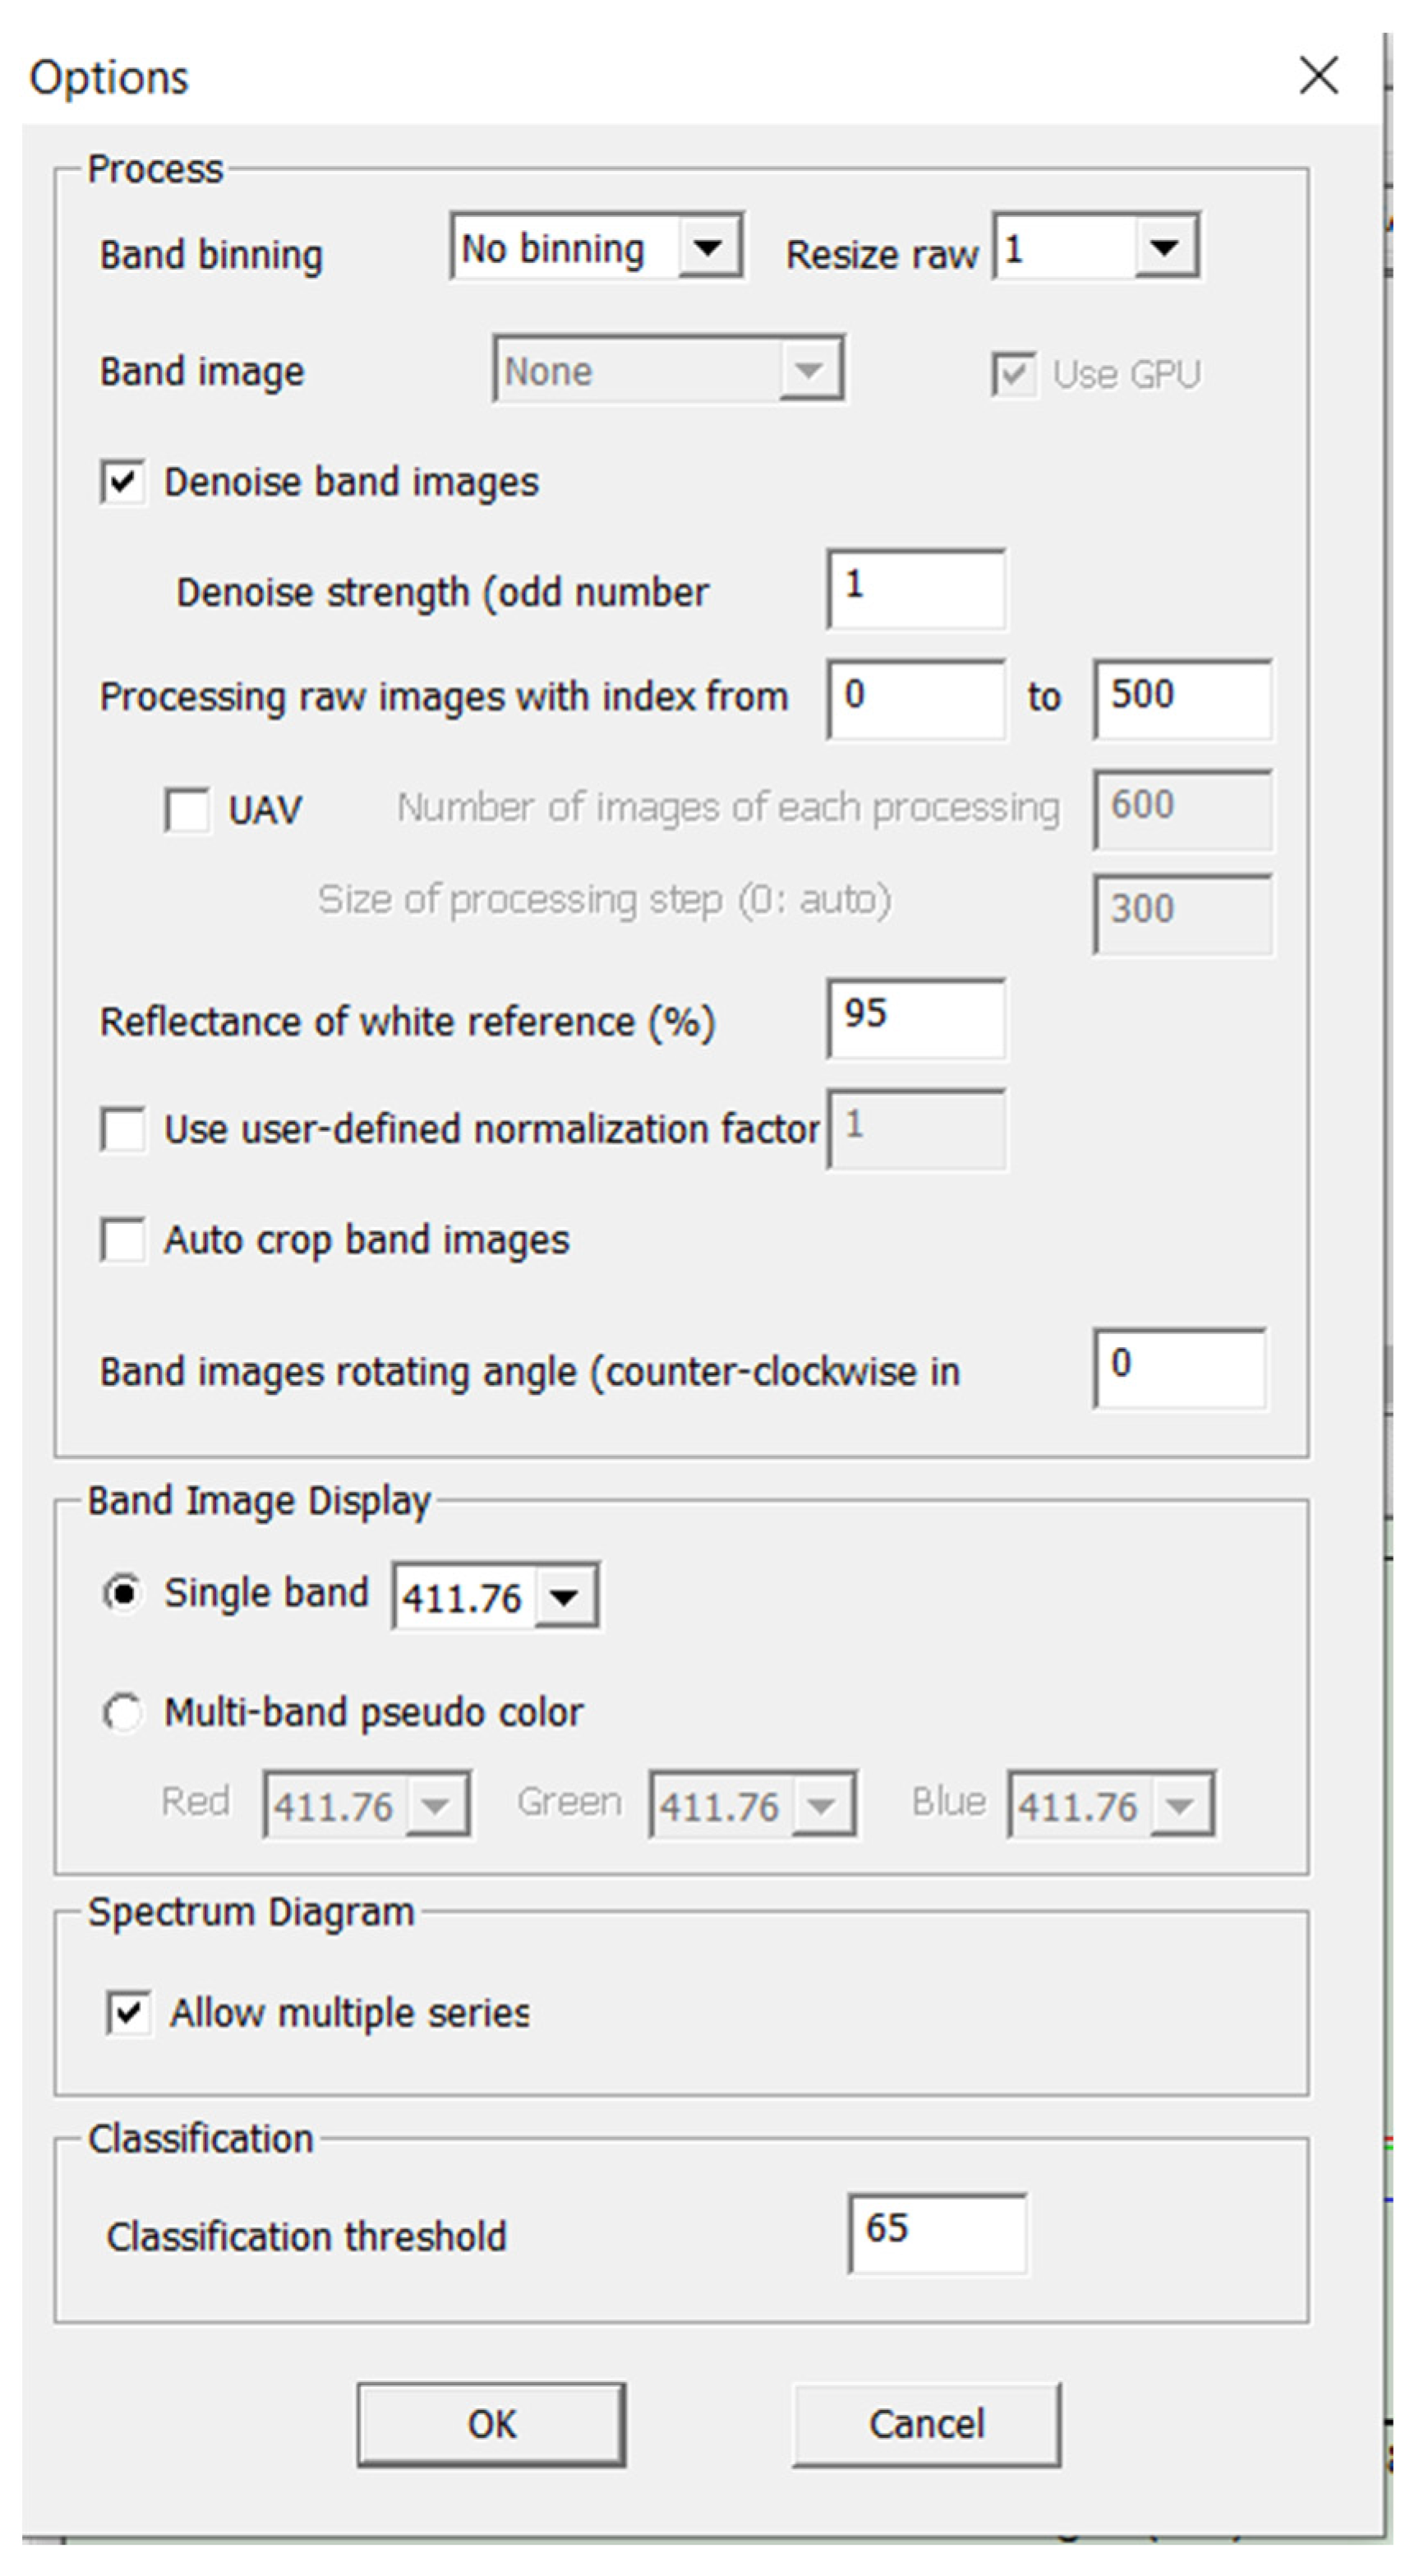Select Multi-band pseudo color option
The height and width of the screenshot is (2576, 1410).
pyautogui.click(x=123, y=1712)
